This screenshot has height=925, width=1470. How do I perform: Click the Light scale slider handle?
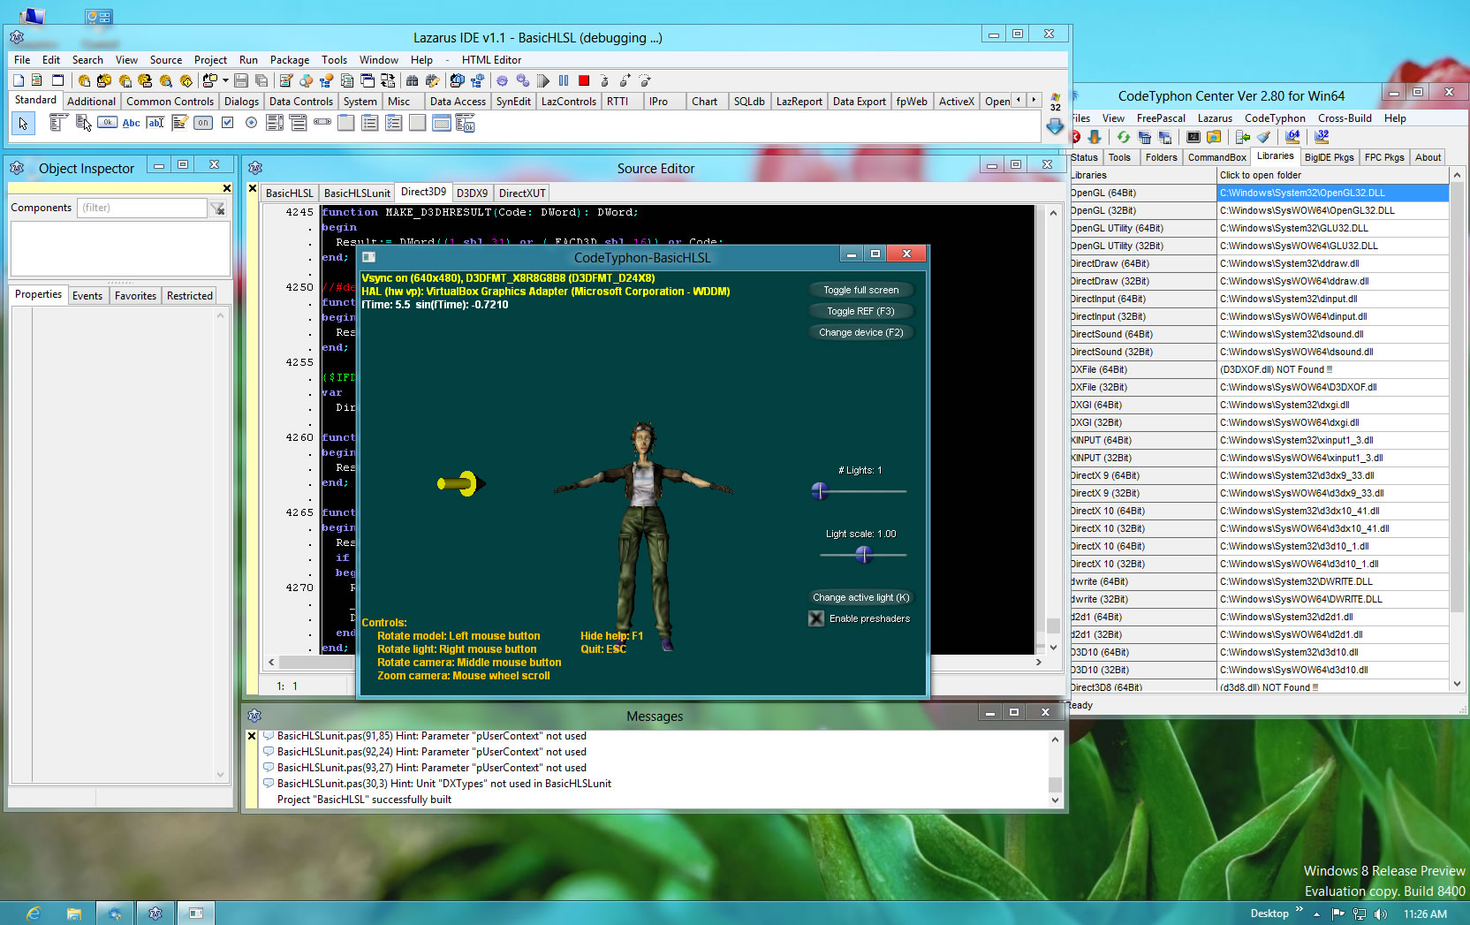tap(863, 555)
